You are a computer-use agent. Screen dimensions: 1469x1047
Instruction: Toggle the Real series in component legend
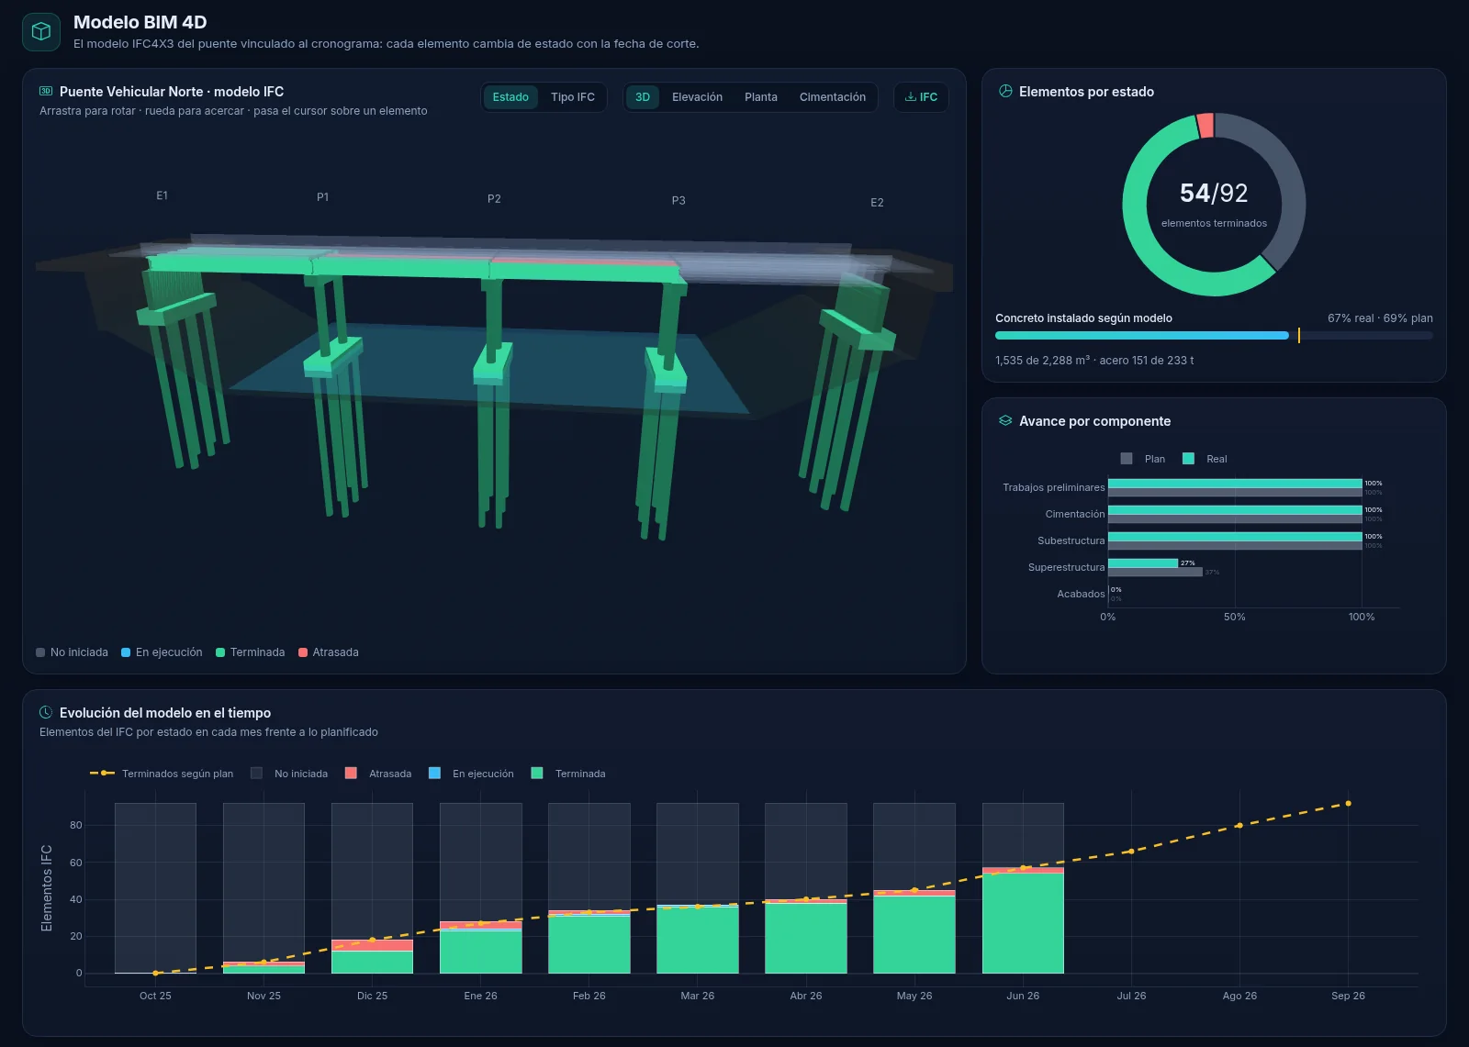tap(1205, 459)
